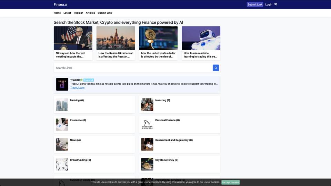
Task: Click the Finsea.ai site logo
Action: pyautogui.click(x=61, y=4)
